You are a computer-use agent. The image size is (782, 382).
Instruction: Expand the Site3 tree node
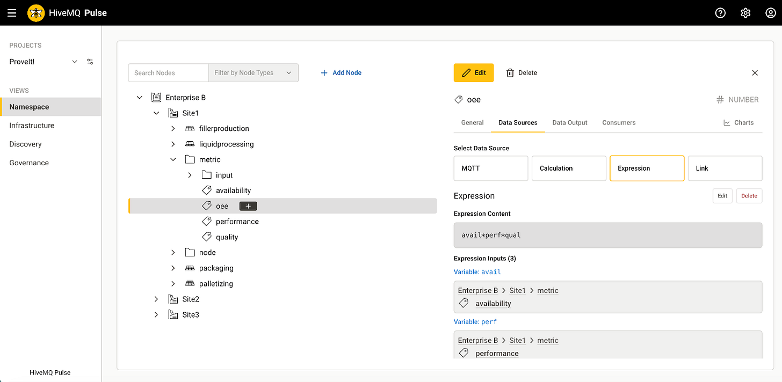point(156,315)
